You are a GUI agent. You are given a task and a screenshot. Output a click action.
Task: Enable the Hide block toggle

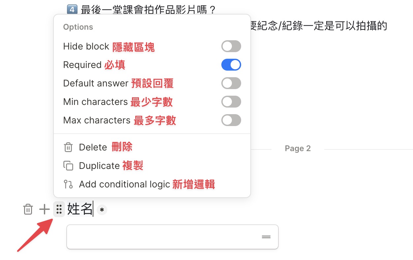pyautogui.click(x=231, y=46)
